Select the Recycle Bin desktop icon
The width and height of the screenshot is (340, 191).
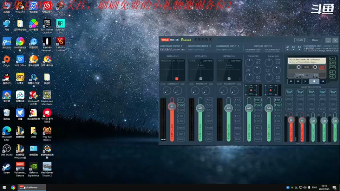[7, 115]
